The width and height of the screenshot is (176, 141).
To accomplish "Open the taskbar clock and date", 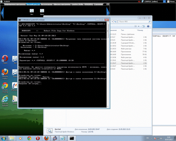I will pos(169,139).
